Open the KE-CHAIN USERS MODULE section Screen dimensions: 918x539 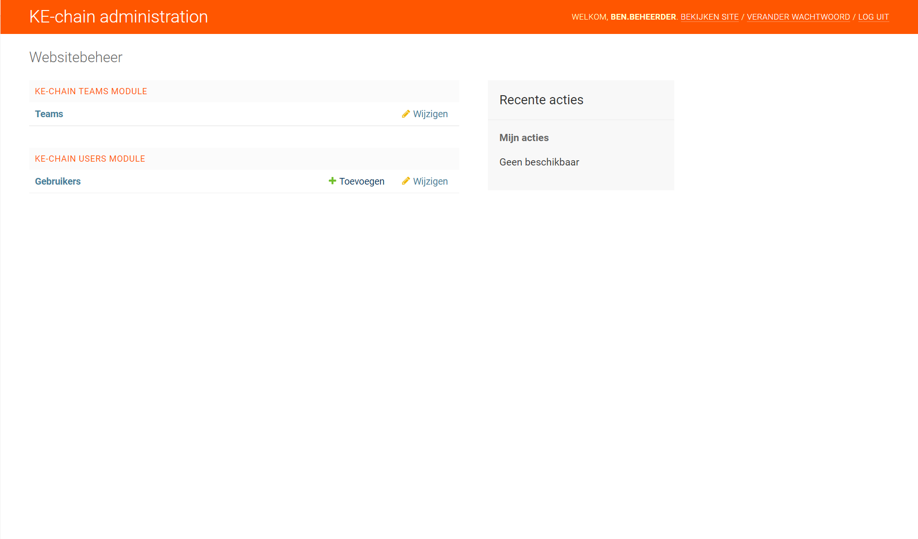pos(90,159)
